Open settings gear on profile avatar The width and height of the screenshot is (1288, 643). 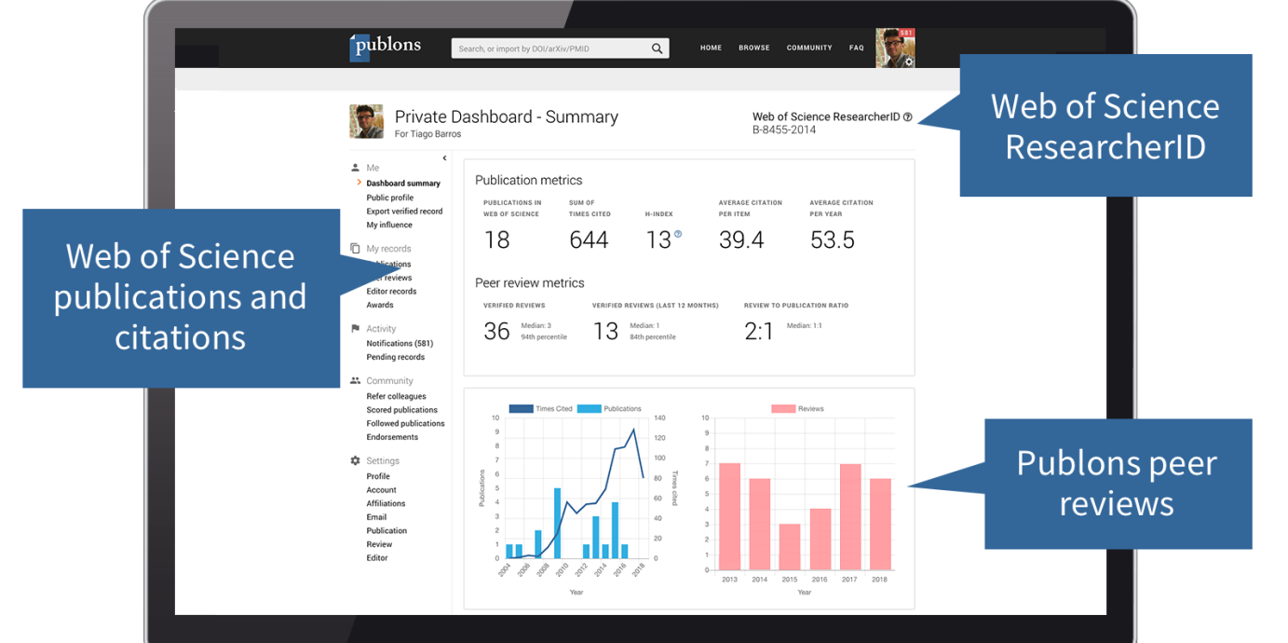(909, 62)
